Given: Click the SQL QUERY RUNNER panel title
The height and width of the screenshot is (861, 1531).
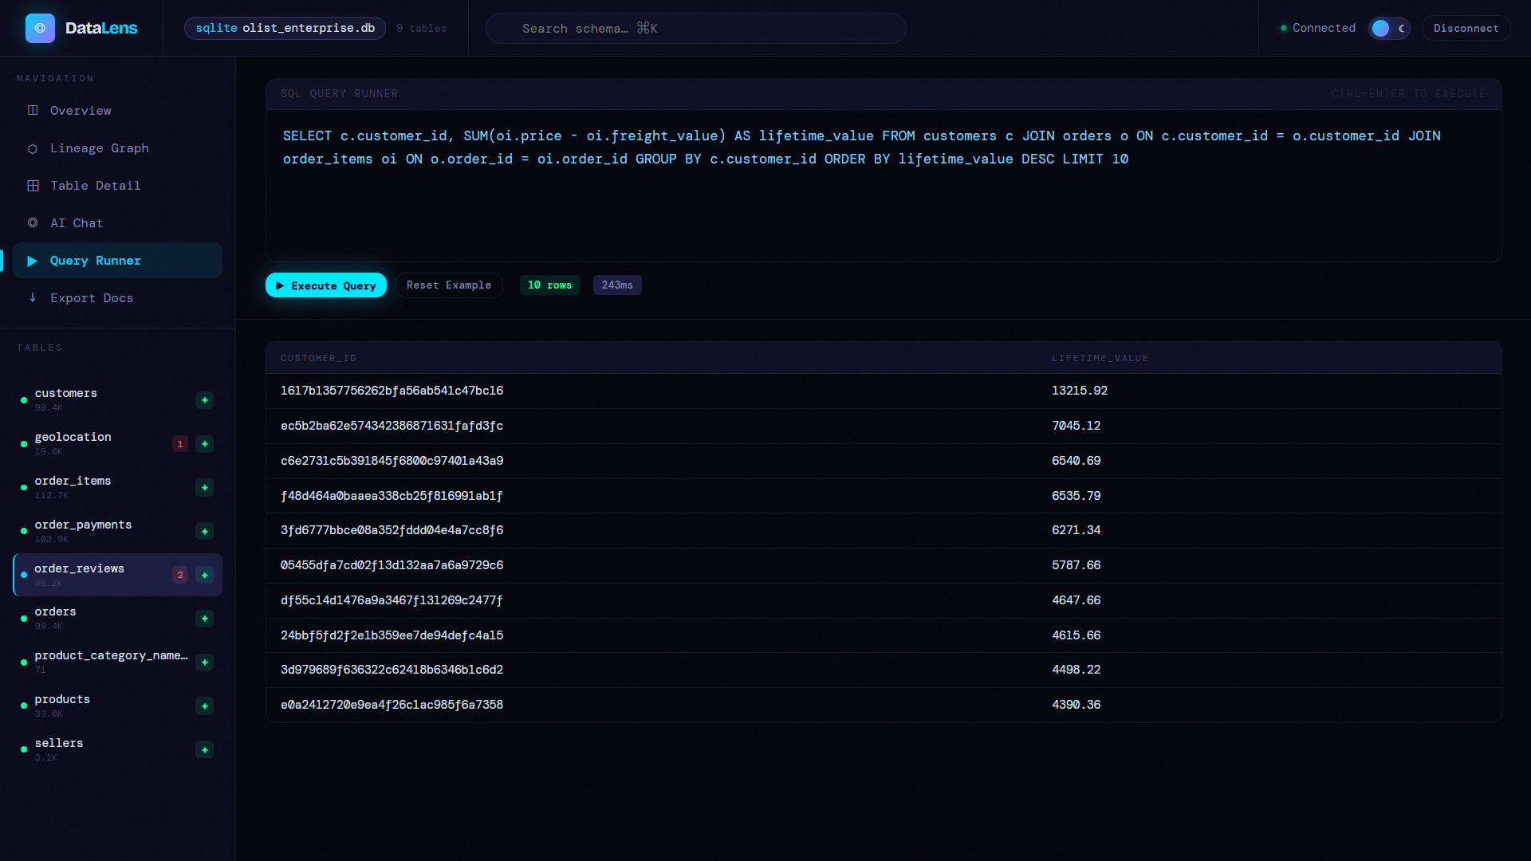Looking at the screenshot, I should [339, 94].
